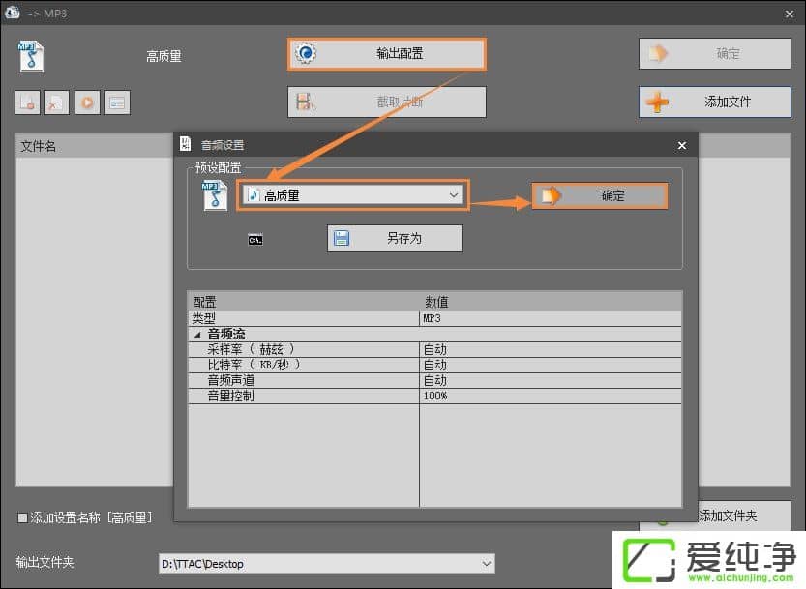
Task: Click the large MP3 icon beside 高质量
Action: [32, 55]
